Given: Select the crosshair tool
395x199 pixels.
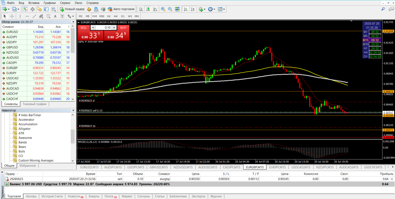Looking at the screenshot, I should point(12,16).
